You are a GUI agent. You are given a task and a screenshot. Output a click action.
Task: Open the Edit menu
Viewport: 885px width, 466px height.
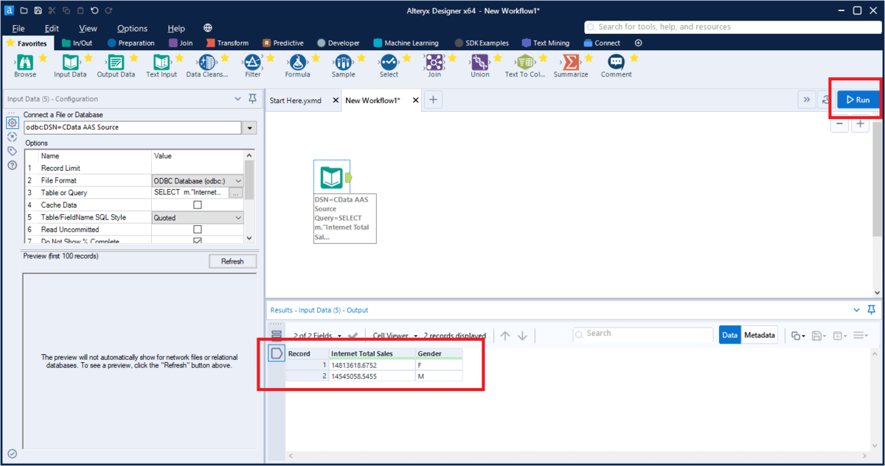[52, 28]
